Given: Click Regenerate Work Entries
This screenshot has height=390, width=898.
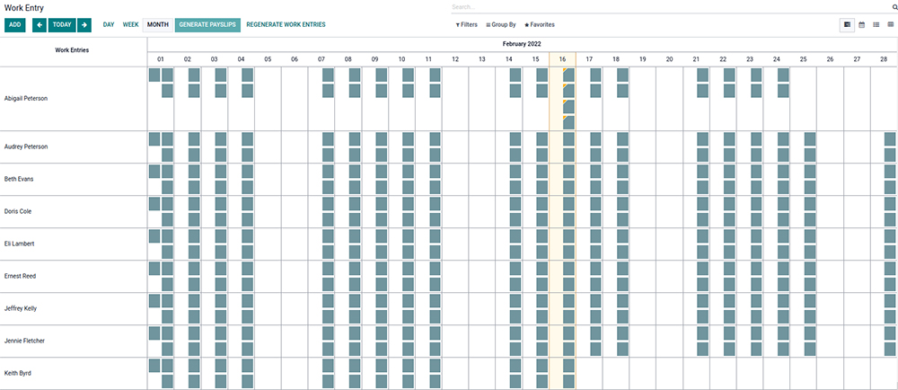Looking at the screenshot, I should point(286,25).
